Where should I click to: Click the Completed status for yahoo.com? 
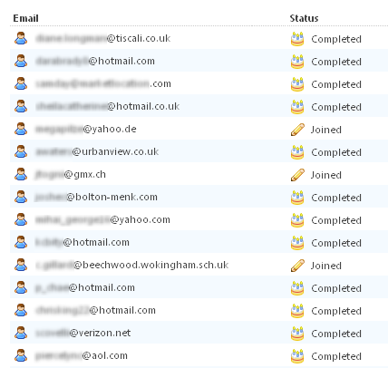pyautogui.click(x=336, y=220)
